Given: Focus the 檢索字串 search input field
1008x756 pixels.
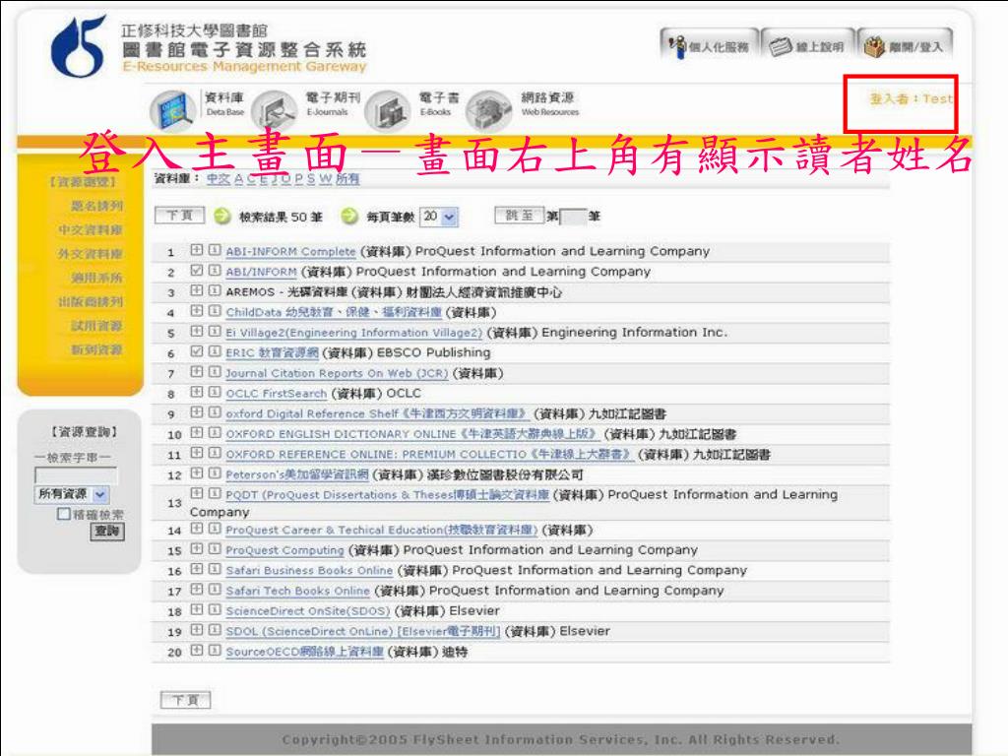Looking at the screenshot, I should [76, 475].
